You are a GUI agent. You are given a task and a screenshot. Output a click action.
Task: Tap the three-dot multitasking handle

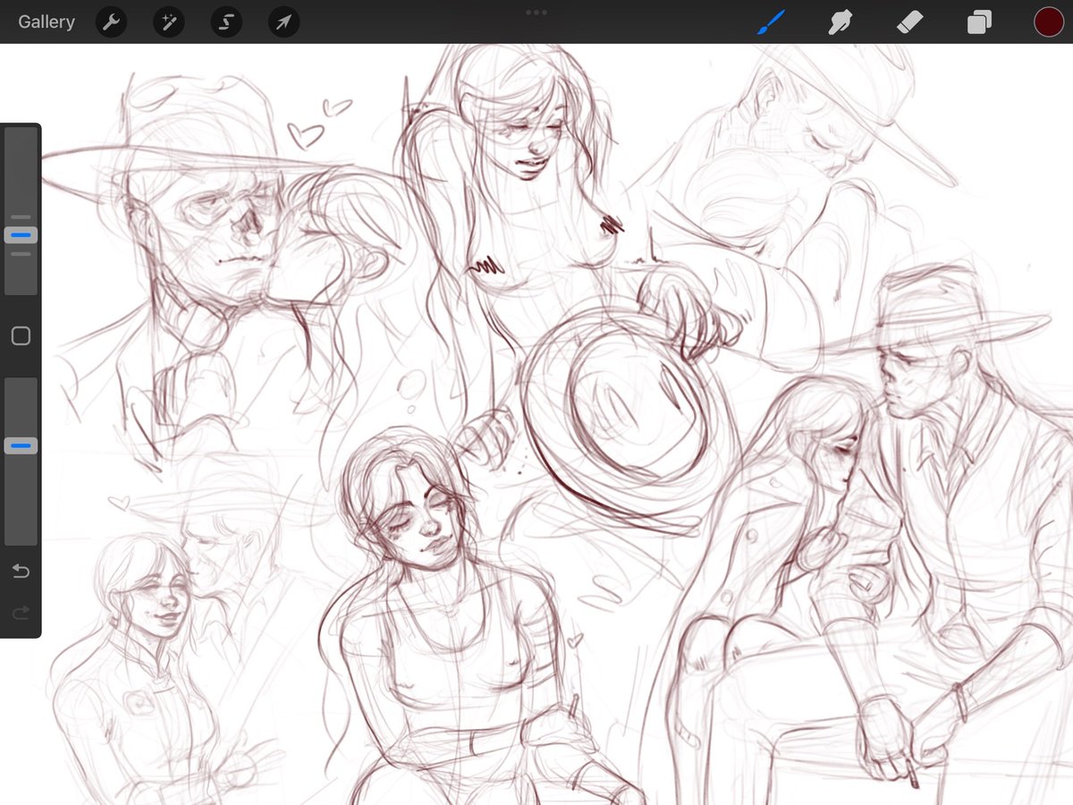(536, 13)
